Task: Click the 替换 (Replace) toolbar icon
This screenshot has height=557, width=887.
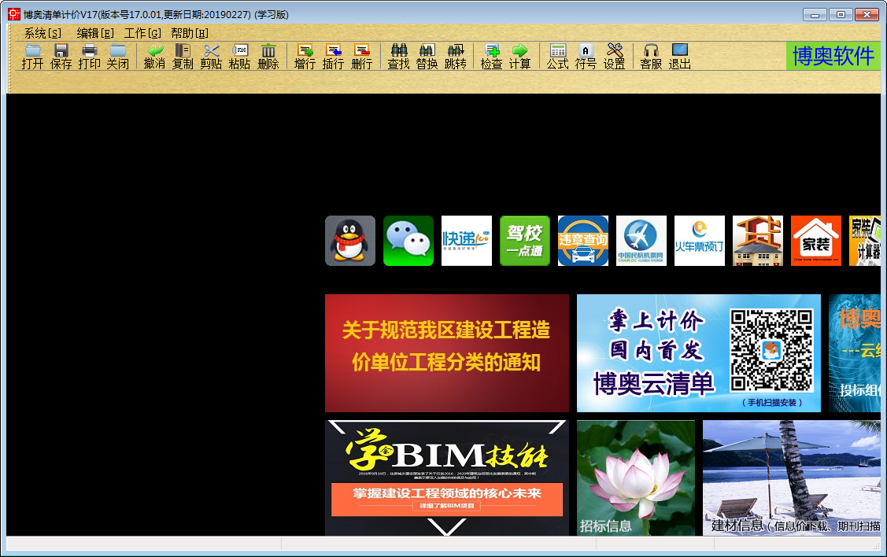Action: pos(427,57)
